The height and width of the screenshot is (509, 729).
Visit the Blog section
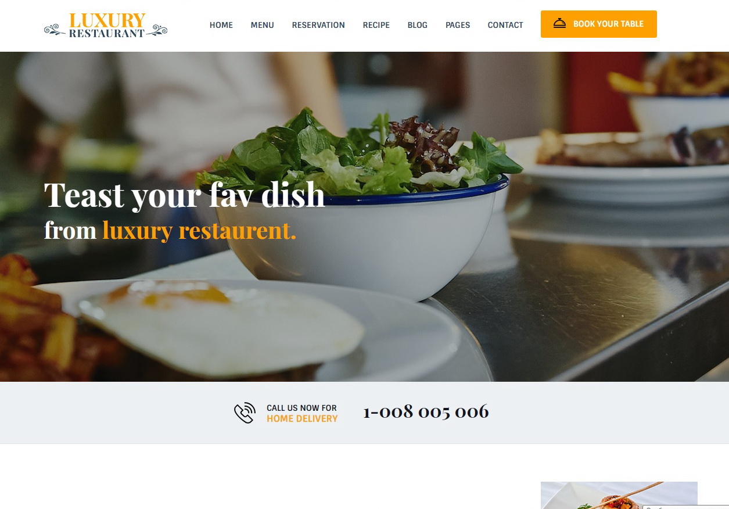coord(418,25)
